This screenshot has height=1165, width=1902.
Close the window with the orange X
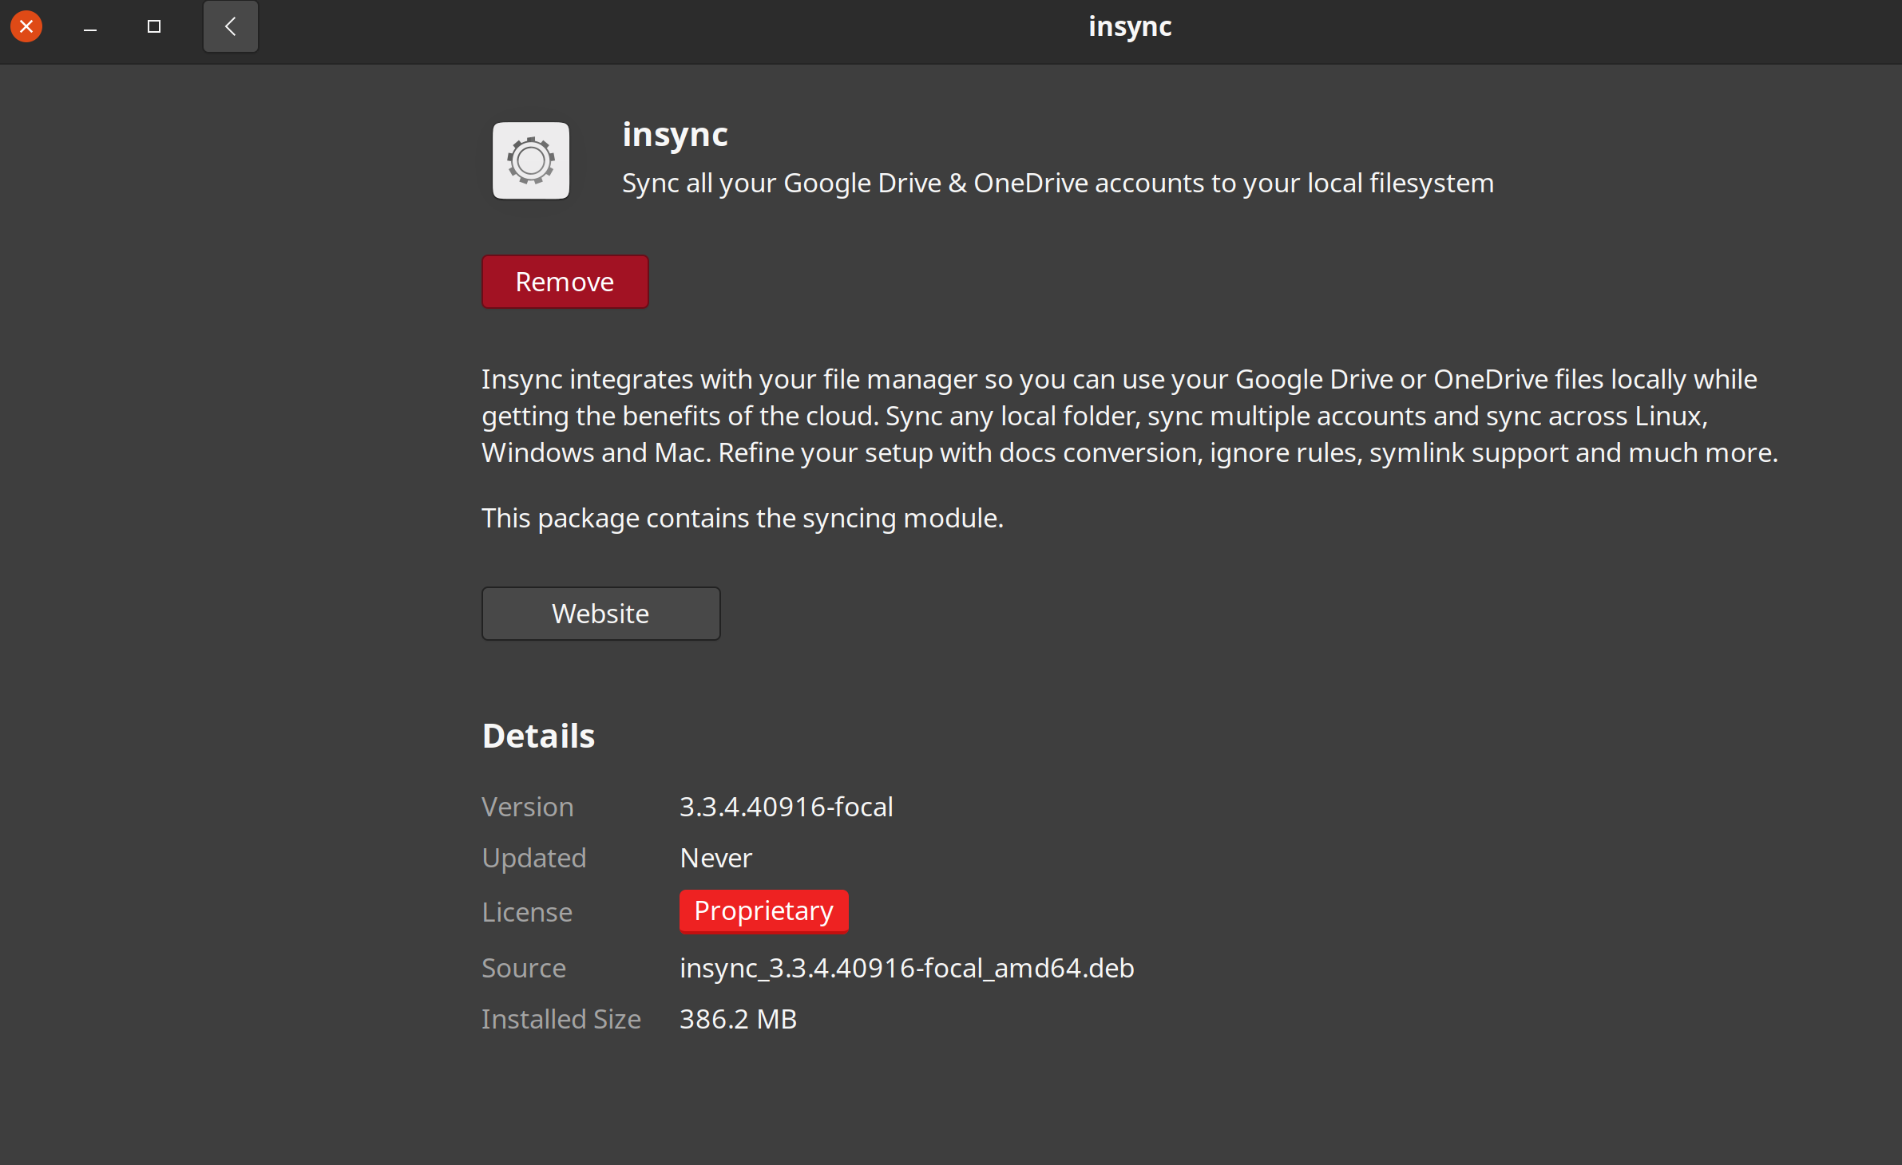(26, 26)
